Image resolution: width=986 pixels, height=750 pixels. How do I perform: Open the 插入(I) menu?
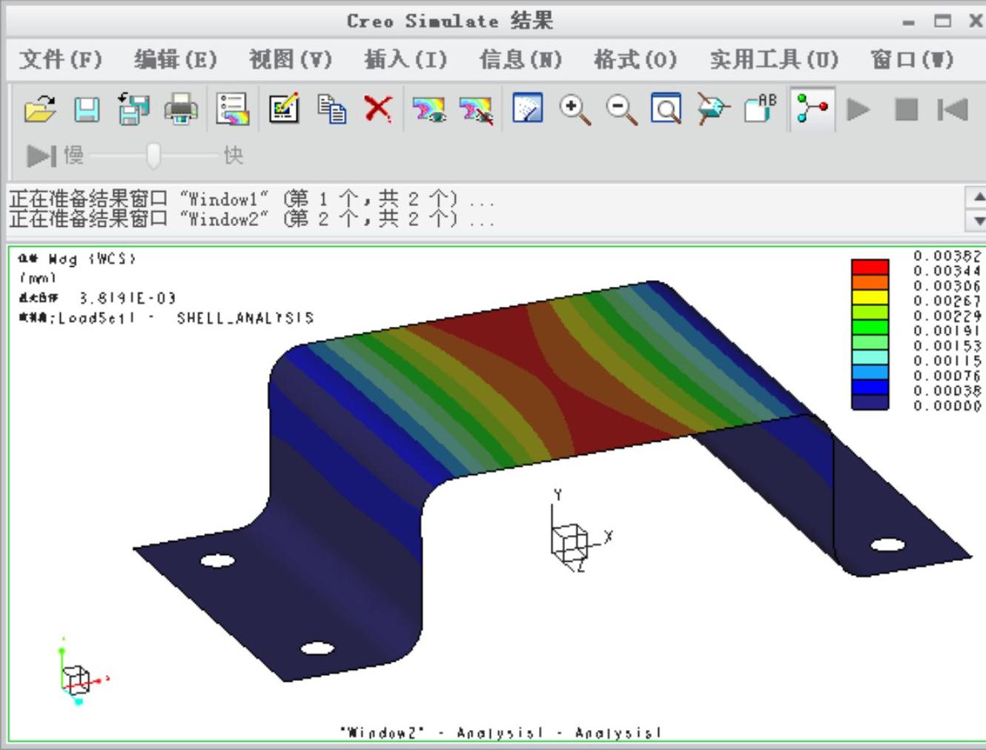406,59
